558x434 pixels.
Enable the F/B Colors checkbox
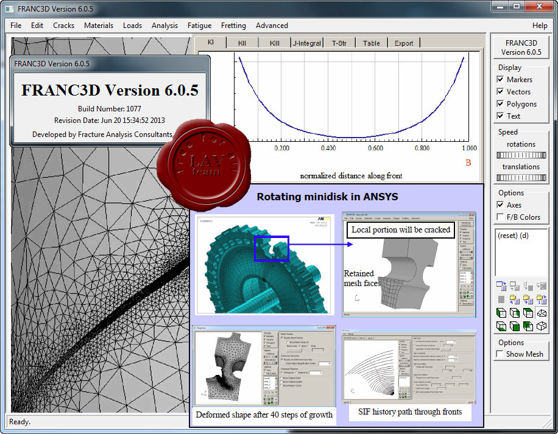[500, 217]
